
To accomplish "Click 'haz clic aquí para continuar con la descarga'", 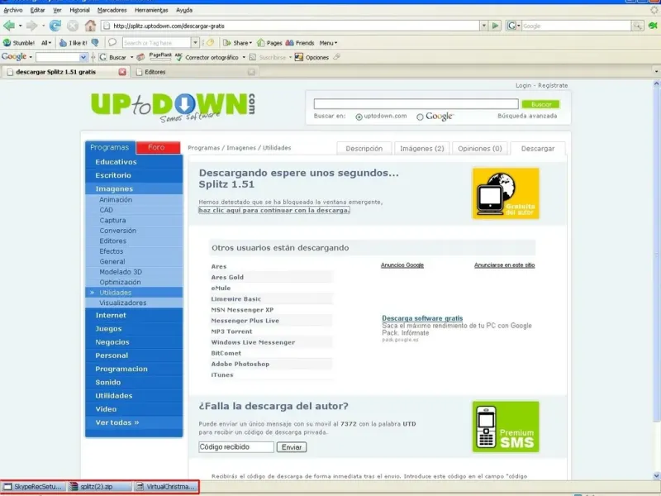I will [274, 210].
